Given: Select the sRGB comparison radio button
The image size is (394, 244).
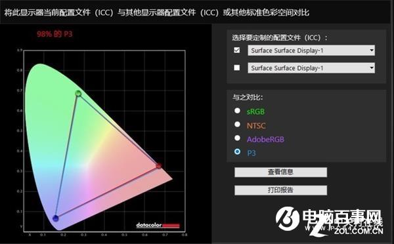Looking at the screenshot, I should [x=237, y=111].
